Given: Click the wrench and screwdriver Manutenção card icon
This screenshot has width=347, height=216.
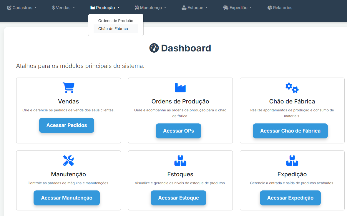Looking at the screenshot, I should (x=68, y=160).
